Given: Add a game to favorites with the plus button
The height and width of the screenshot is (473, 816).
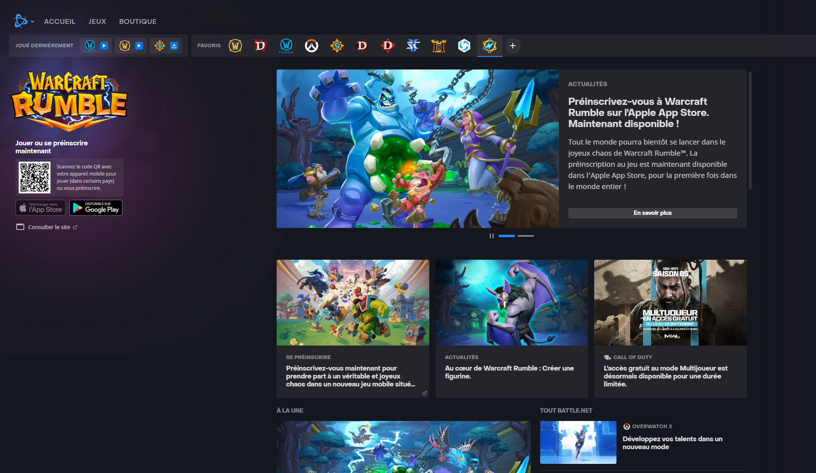Looking at the screenshot, I should 513,46.
